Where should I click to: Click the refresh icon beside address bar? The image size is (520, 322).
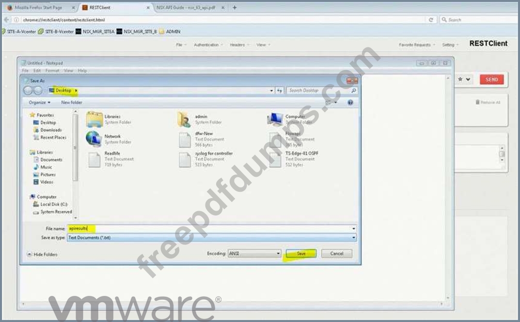click(x=280, y=91)
